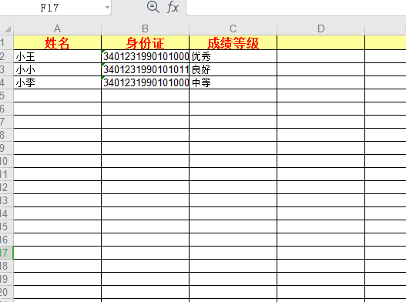Expand the Name Box dropdown arrow

pos(107,7)
